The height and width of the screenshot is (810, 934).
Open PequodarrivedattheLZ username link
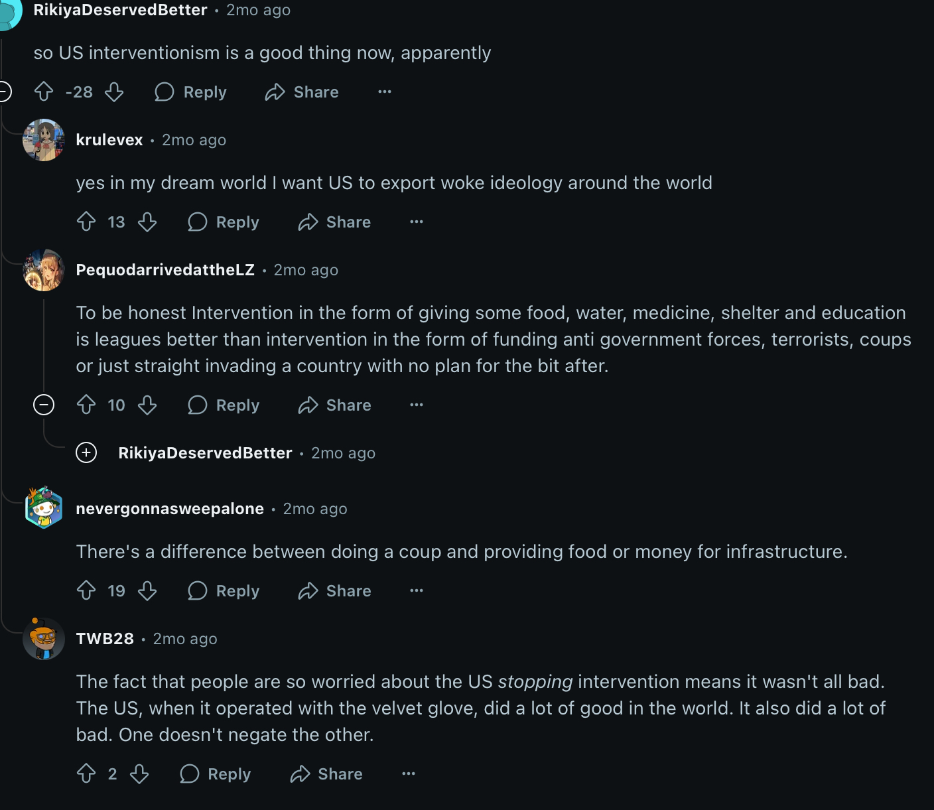[x=165, y=270]
